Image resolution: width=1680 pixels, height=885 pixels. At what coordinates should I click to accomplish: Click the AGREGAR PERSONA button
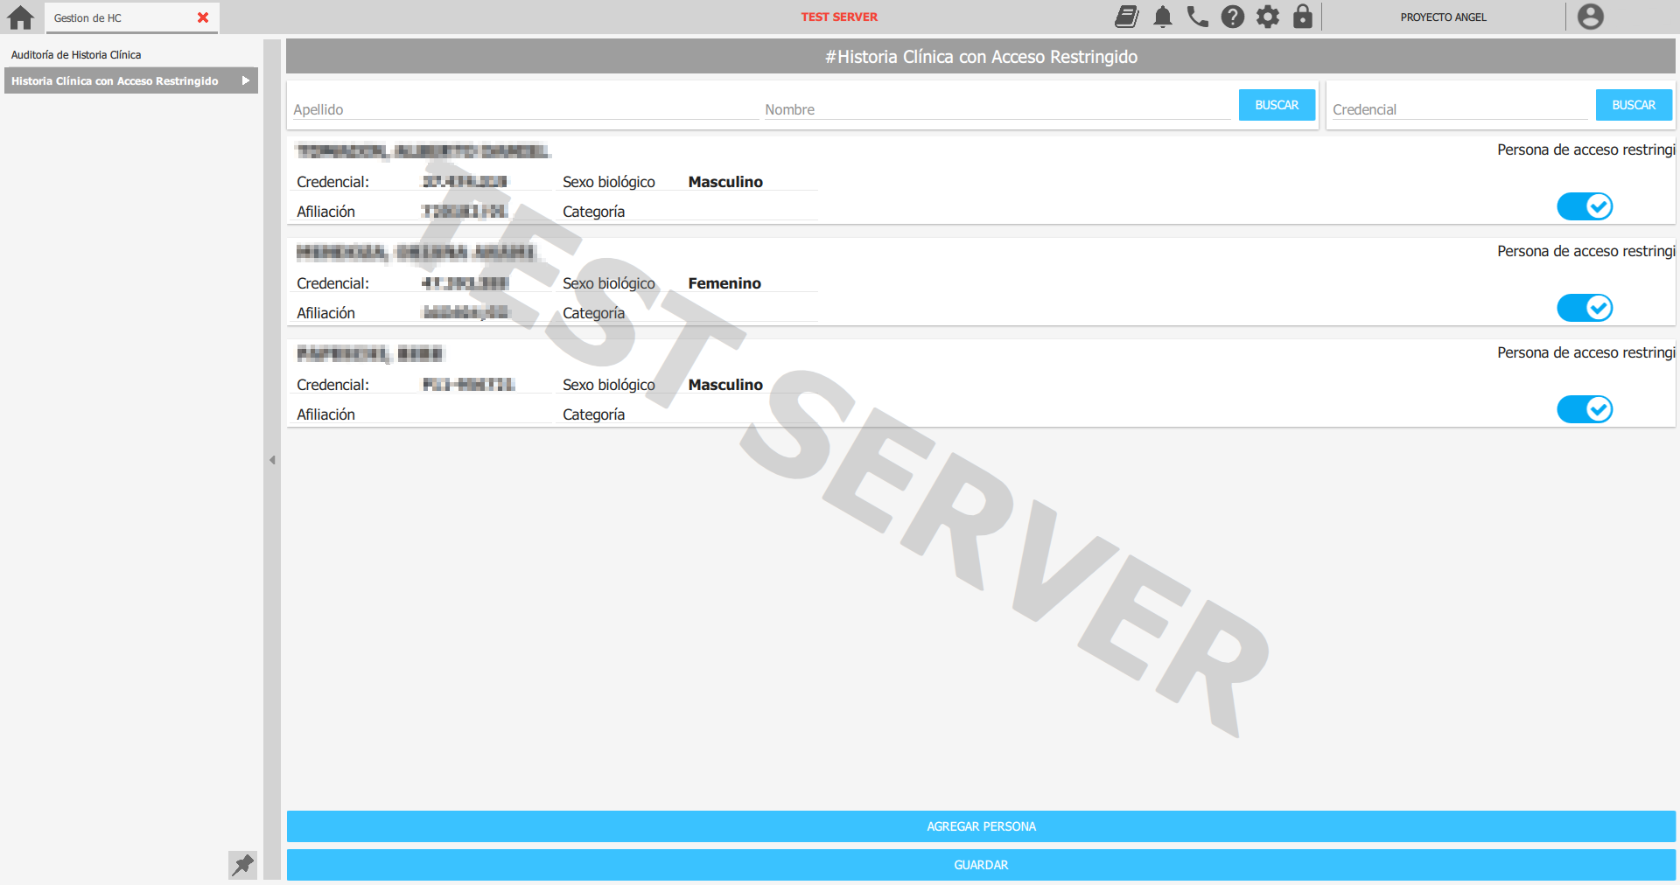click(x=980, y=826)
